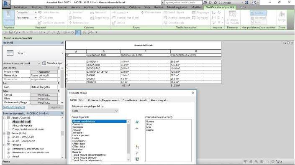Open the Architettura ribbon tab
This screenshot has width=295, height=165.
(21, 7)
